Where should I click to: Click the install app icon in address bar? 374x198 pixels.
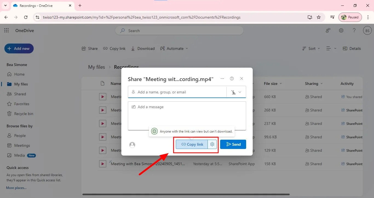[x=310, y=17]
